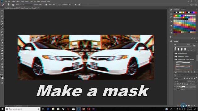Delete layer trash icon in Layers panel

tap(195, 105)
